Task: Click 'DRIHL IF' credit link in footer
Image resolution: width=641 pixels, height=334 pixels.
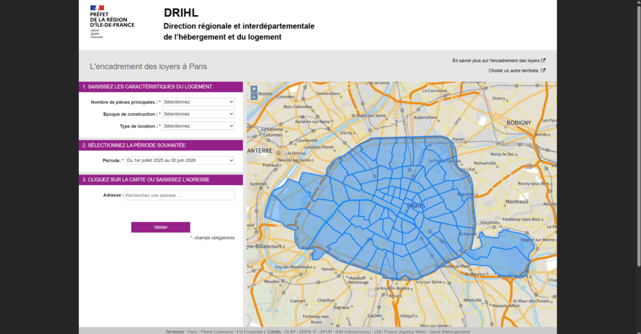Action: click(308, 331)
